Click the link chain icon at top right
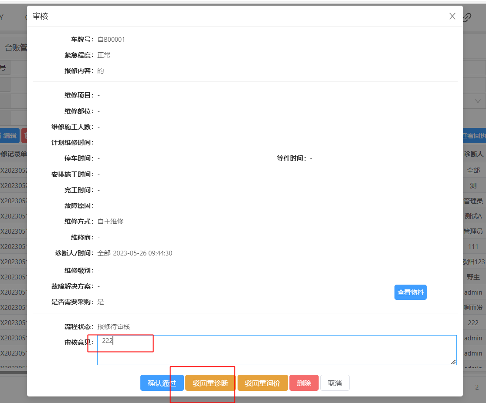This screenshot has width=486, height=403. click(467, 17)
